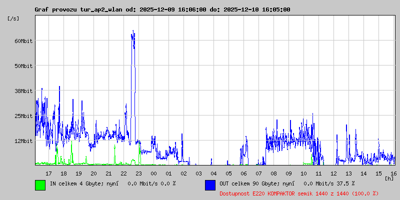Click the blue OUT legend color swatch
The width and height of the screenshot is (400, 200).
pyautogui.click(x=210, y=185)
